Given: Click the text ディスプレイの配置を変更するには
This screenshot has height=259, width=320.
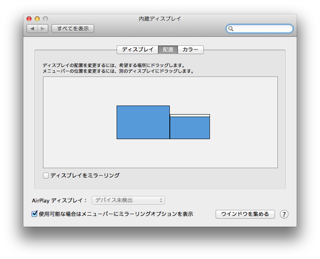Looking at the screenshot, I should (79, 65).
